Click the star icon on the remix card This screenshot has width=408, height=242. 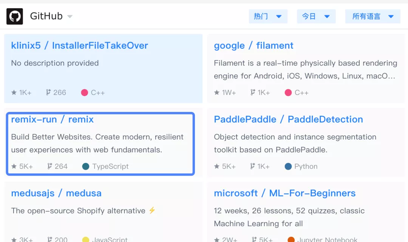14,166
